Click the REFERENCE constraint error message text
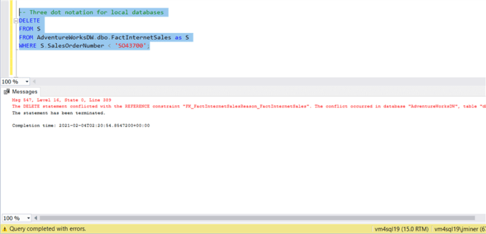 (248, 106)
